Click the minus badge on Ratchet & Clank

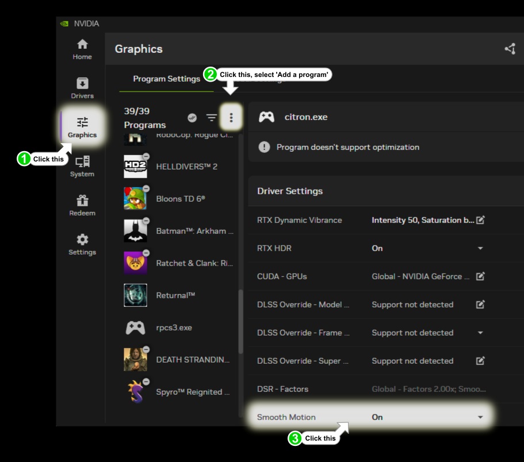coord(146,253)
